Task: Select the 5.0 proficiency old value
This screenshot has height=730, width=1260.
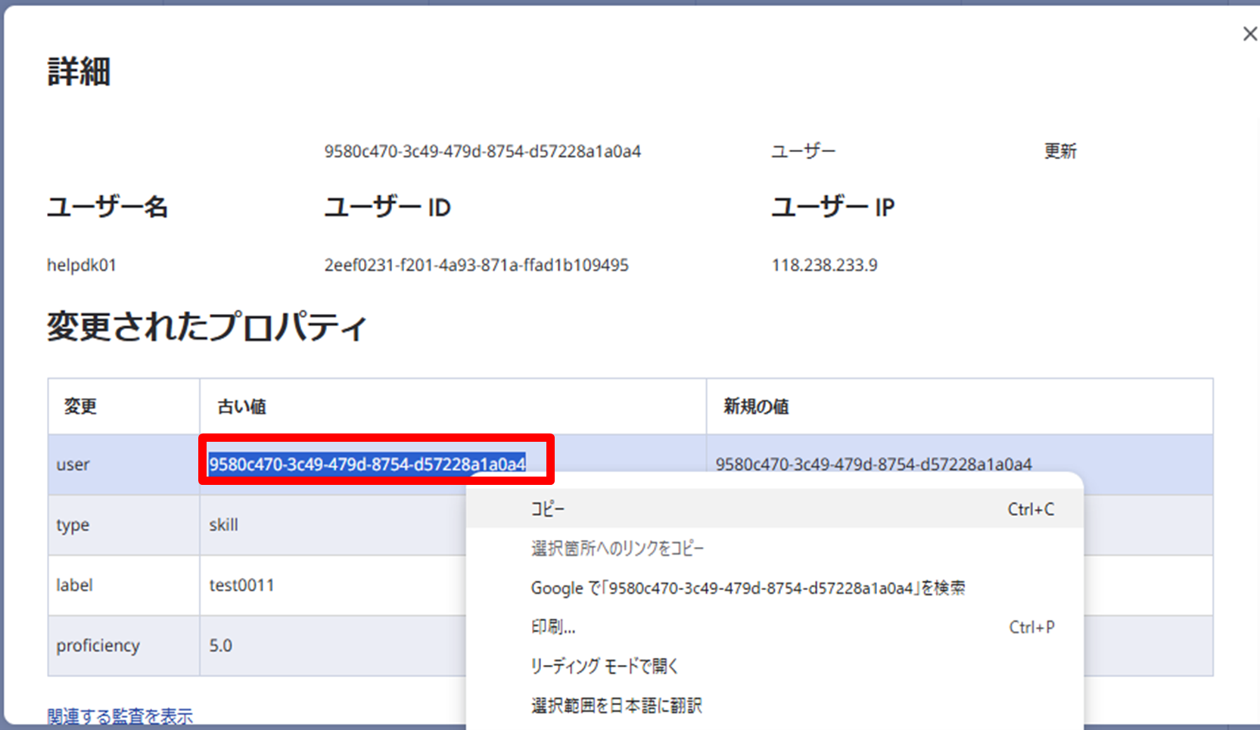Action: tap(220, 645)
